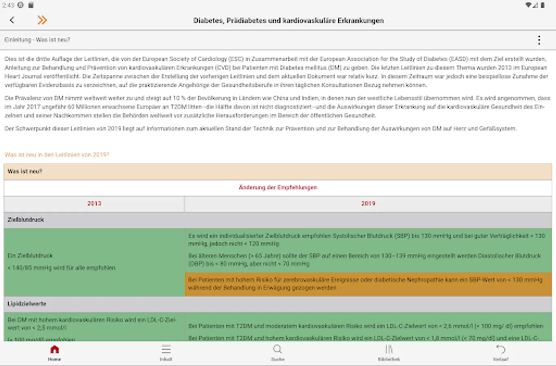The height and width of the screenshot is (366, 556).
Task: Select the 'Was ist neu?' table header
Action: pos(278,172)
